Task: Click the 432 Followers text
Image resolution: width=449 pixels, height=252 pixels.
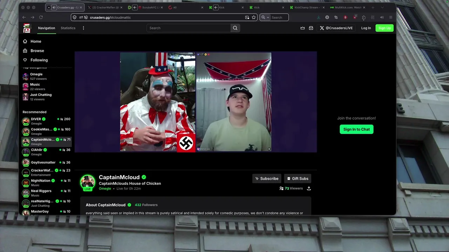Action: tap(146, 205)
